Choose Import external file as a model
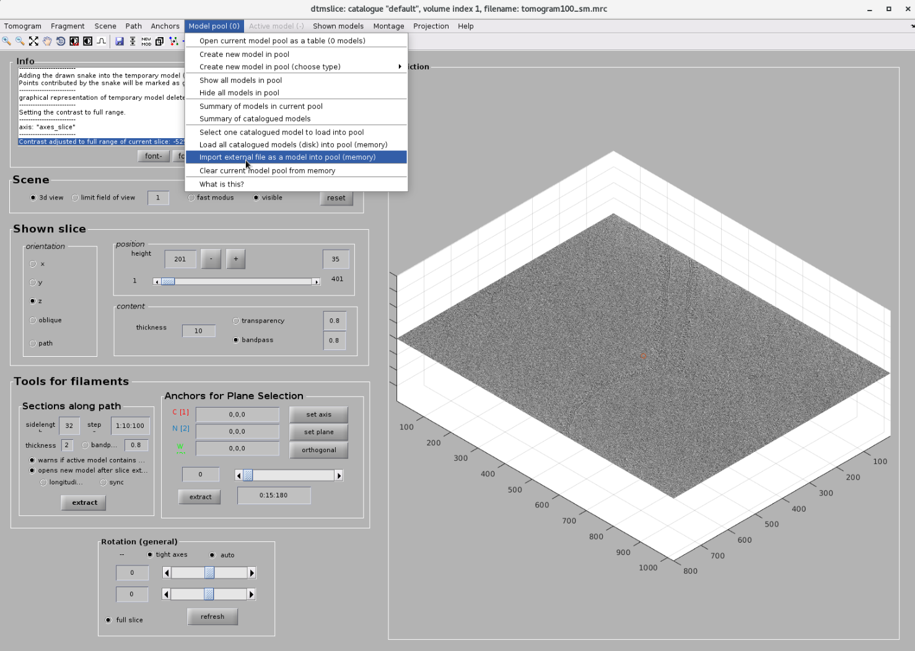The width and height of the screenshot is (915, 651). coord(296,157)
